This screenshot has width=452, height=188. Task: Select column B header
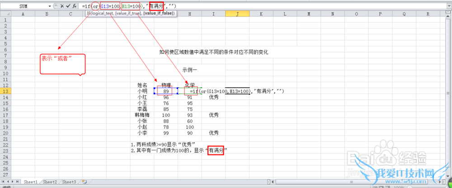pos(47,14)
